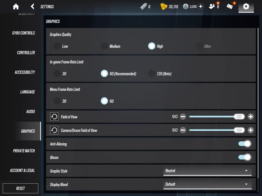Click the Field of View value 90

click(x=175, y=117)
